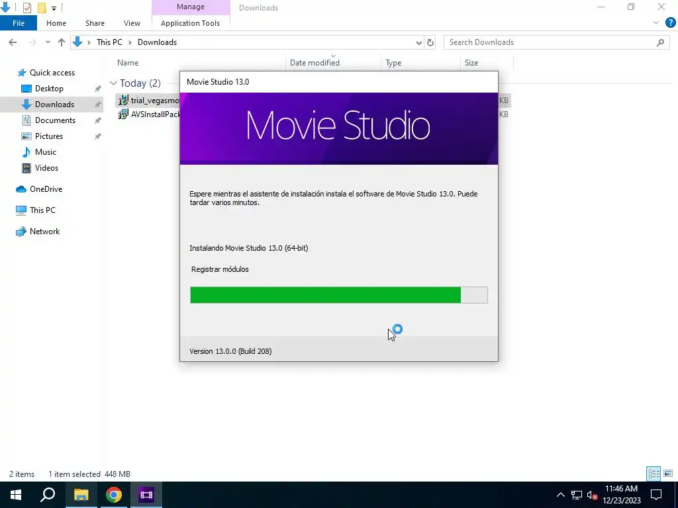This screenshot has height=508, width=678.
Task: Open Windows taskbar search
Action: coord(48,495)
